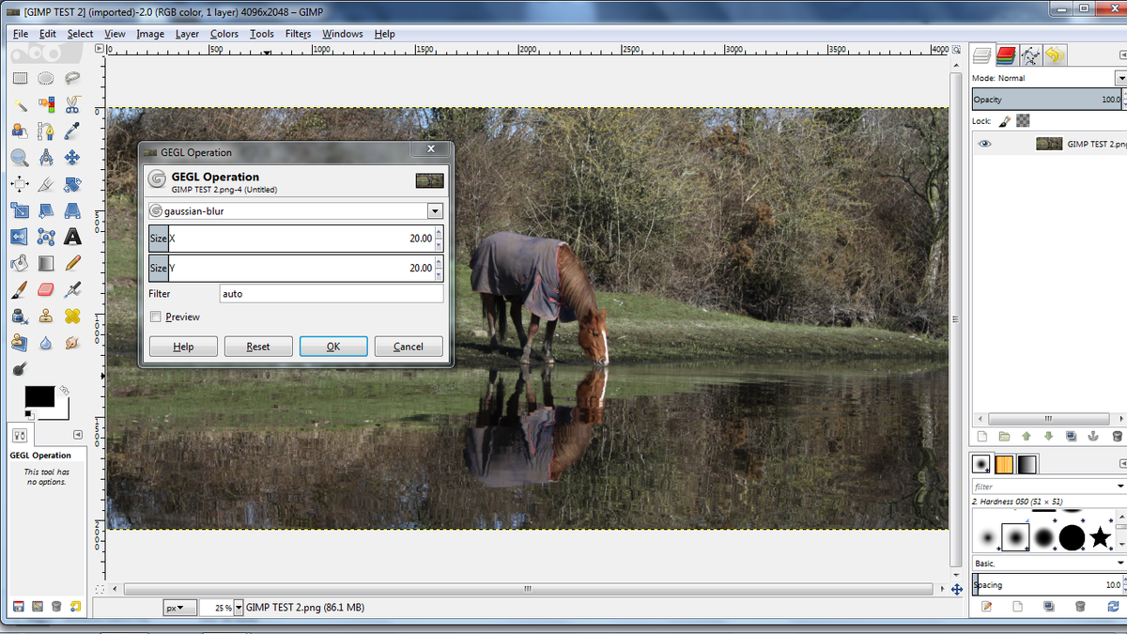Select the Bucket Fill tool
1127x634 pixels.
click(x=19, y=263)
